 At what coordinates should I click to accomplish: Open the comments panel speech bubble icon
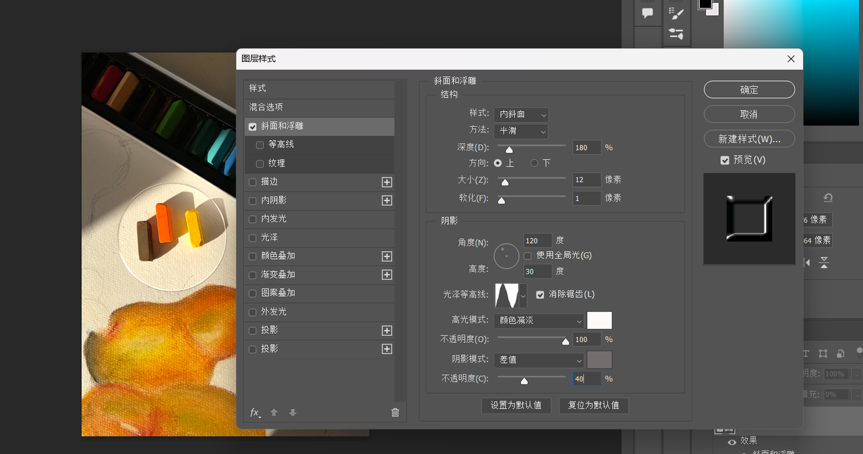pos(647,13)
